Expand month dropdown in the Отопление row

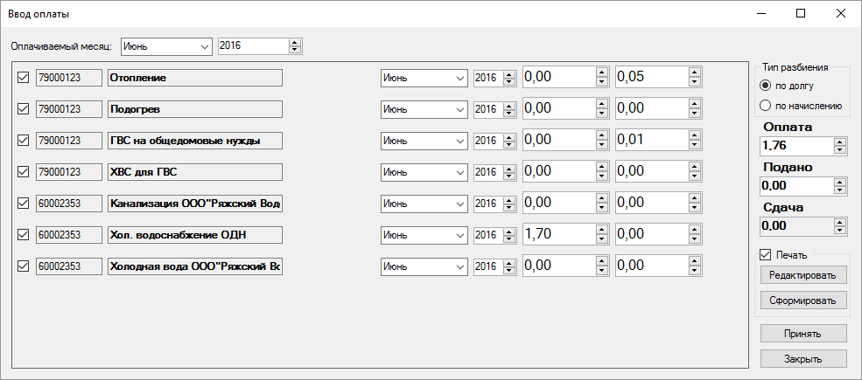[460, 78]
